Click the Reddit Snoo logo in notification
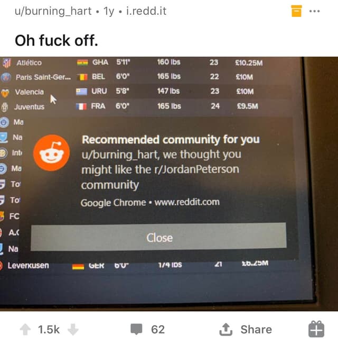The image size is (338, 343). [52, 152]
